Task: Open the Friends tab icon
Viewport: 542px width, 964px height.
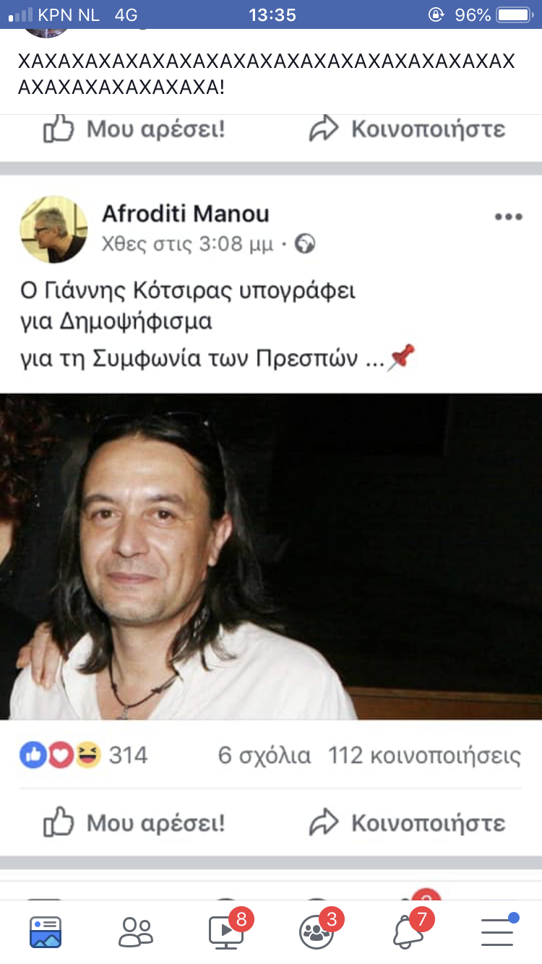Action: pyautogui.click(x=136, y=931)
